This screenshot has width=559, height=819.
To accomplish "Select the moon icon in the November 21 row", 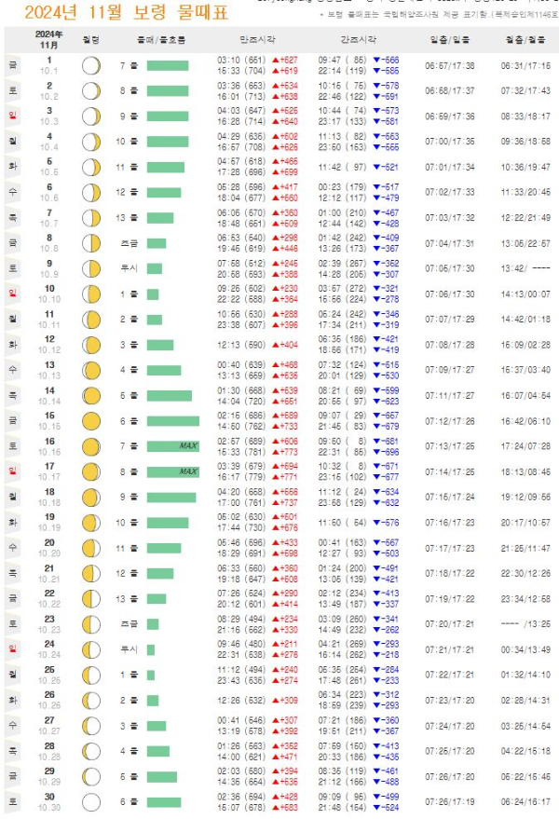I will [91, 574].
